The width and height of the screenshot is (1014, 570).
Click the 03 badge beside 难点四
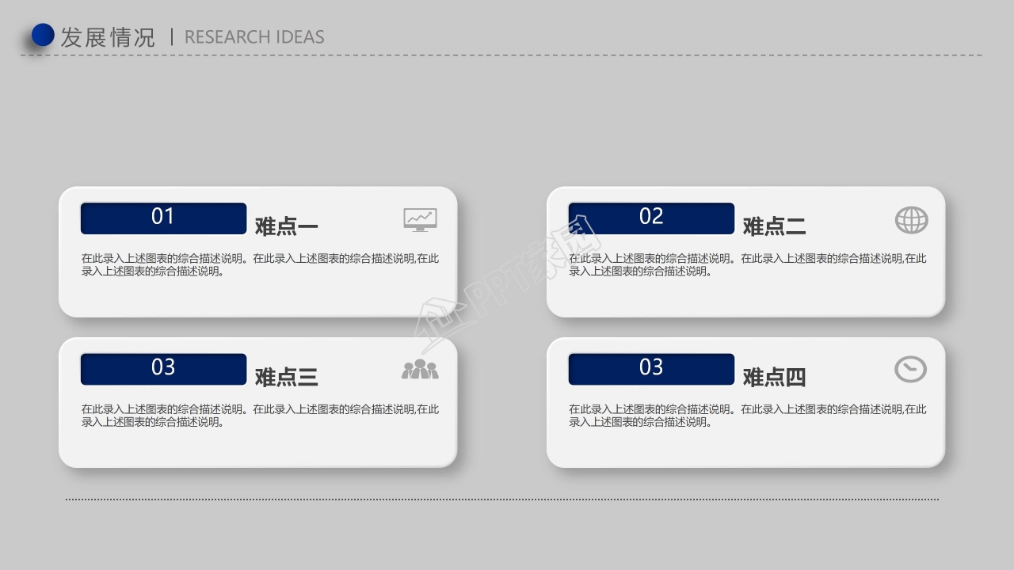[x=651, y=368]
